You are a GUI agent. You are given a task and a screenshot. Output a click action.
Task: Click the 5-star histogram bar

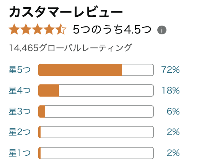click(96, 70)
